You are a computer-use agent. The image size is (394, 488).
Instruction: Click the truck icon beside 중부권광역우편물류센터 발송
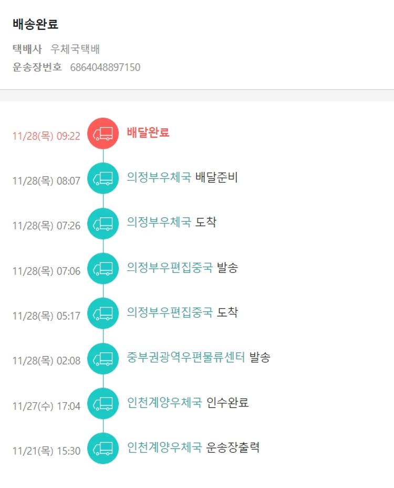tap(103, 359)
